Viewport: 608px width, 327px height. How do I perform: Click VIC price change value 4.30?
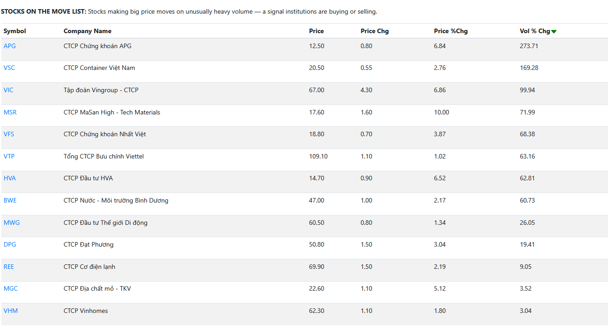(x=366, y=90)
